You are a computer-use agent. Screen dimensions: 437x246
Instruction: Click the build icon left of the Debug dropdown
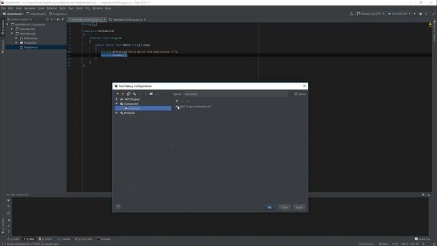[352, 14]
